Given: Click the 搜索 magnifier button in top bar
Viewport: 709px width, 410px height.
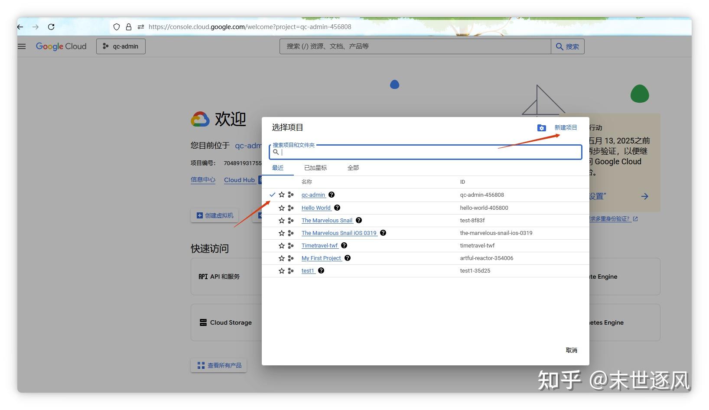Looking at the screenshot, I should (568, 46).
